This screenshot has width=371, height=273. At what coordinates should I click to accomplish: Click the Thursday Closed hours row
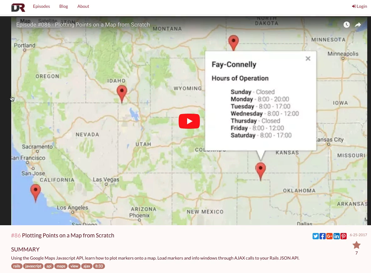pyautogui.click(x=255, y=121)
